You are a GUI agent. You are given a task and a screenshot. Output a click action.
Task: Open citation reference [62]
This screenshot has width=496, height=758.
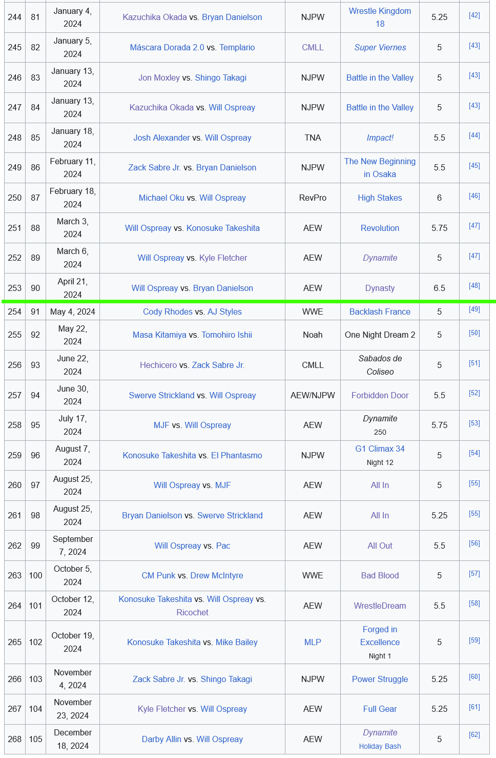[x=474, y=735]
